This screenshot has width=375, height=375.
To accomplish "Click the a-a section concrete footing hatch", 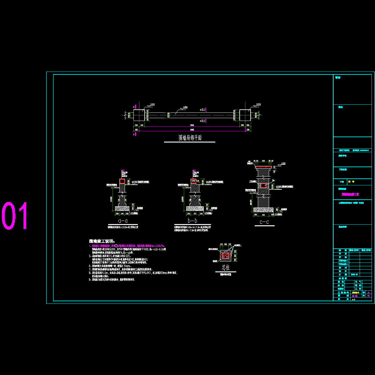I will (122, 208).
